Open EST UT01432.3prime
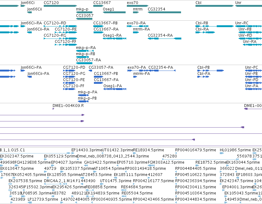262x204 pixels. pyautogui.click(x=103, y=153)
